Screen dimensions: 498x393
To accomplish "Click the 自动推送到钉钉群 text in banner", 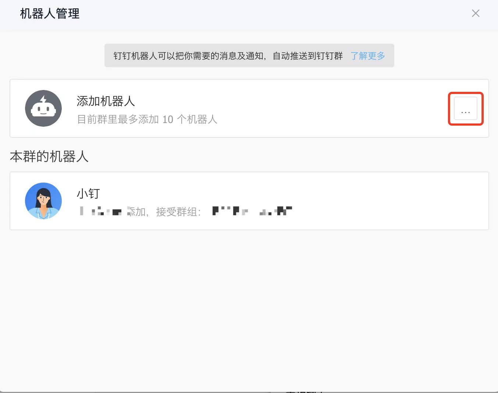I will (x=307, y=56).
